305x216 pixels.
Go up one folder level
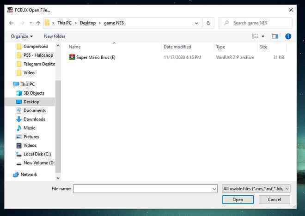click(38, 24)
